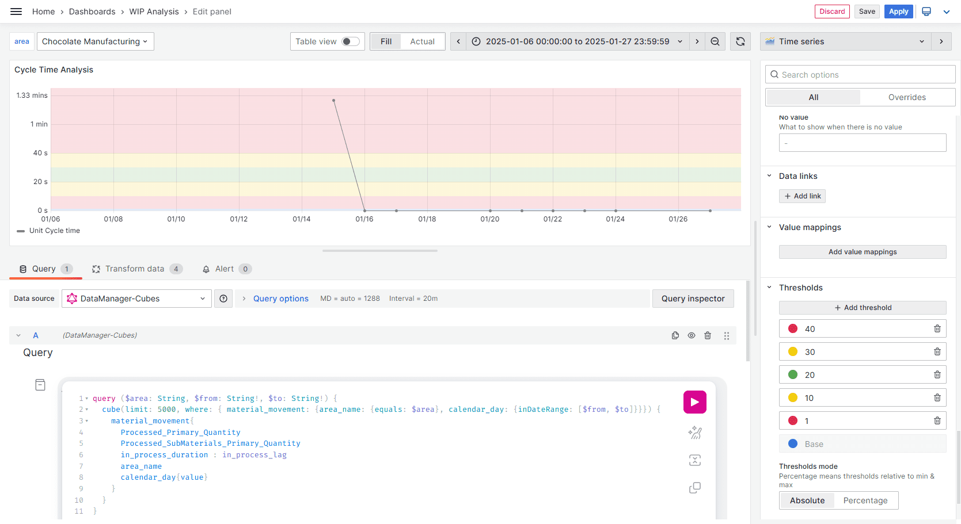Zoom out the time range

point(715,41)
